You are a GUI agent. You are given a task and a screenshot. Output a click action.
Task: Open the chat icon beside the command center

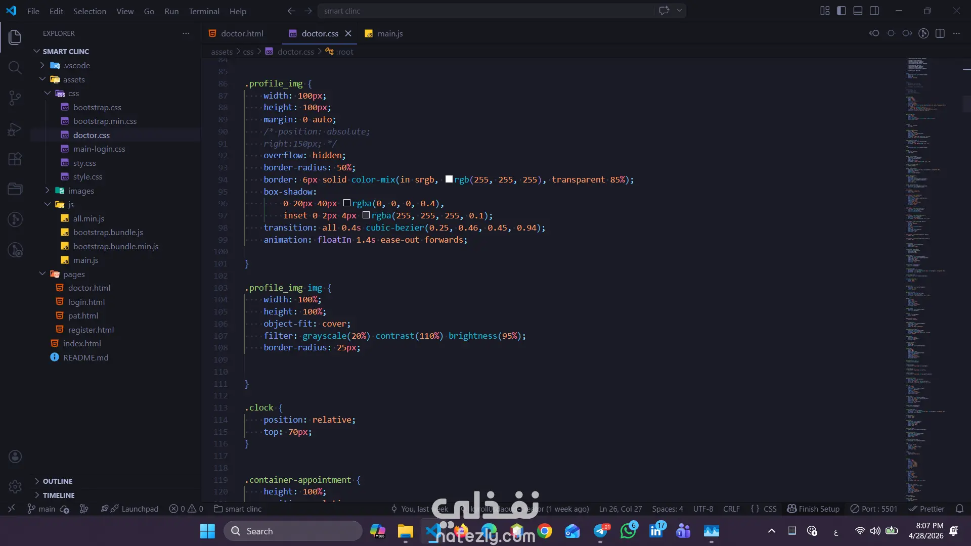[x=664, y=11]
